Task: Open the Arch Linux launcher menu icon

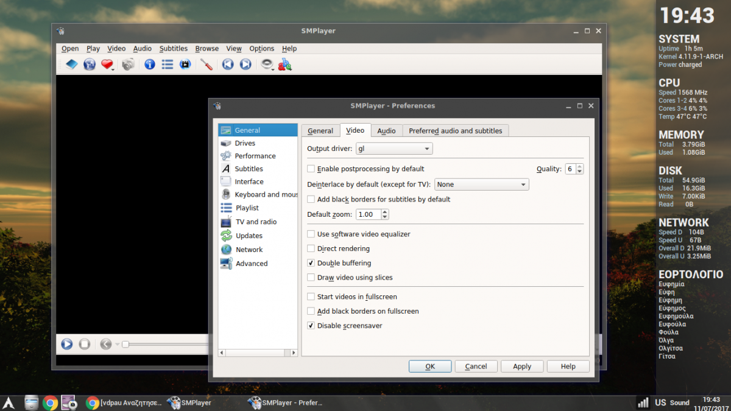Action: (x=9, y=402)
